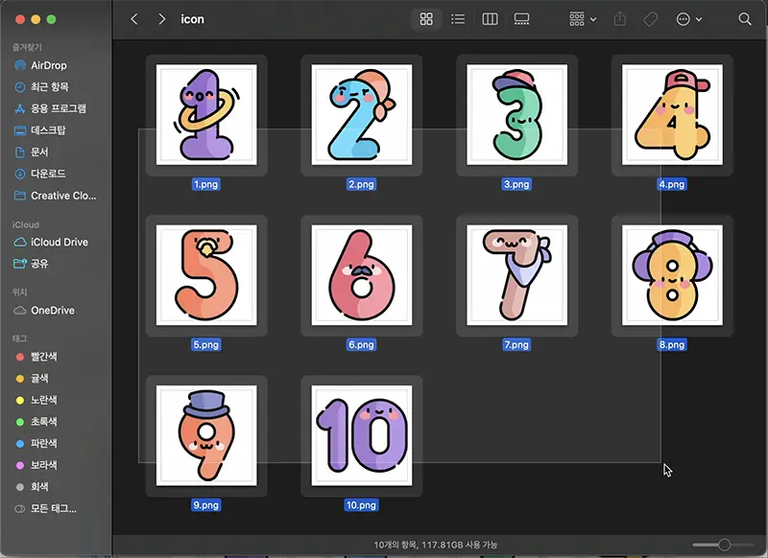Click the status bar storage text

click(x=436, y=545)
